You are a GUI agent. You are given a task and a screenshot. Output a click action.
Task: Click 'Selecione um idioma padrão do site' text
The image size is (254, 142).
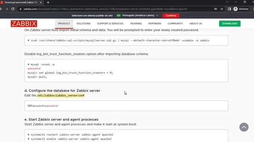coord(92,16)
